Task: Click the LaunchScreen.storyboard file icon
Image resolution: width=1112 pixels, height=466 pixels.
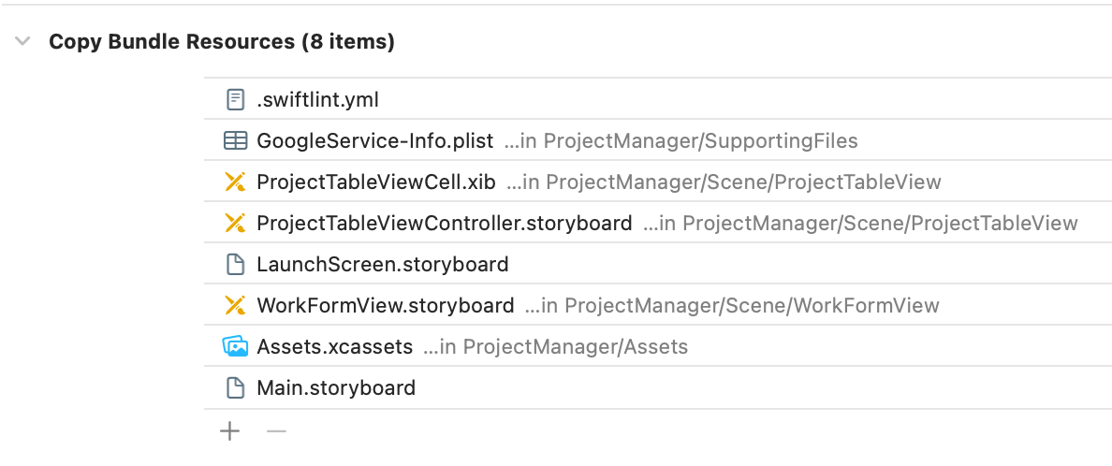Action: pyautogui.click(x=235, y=265)
